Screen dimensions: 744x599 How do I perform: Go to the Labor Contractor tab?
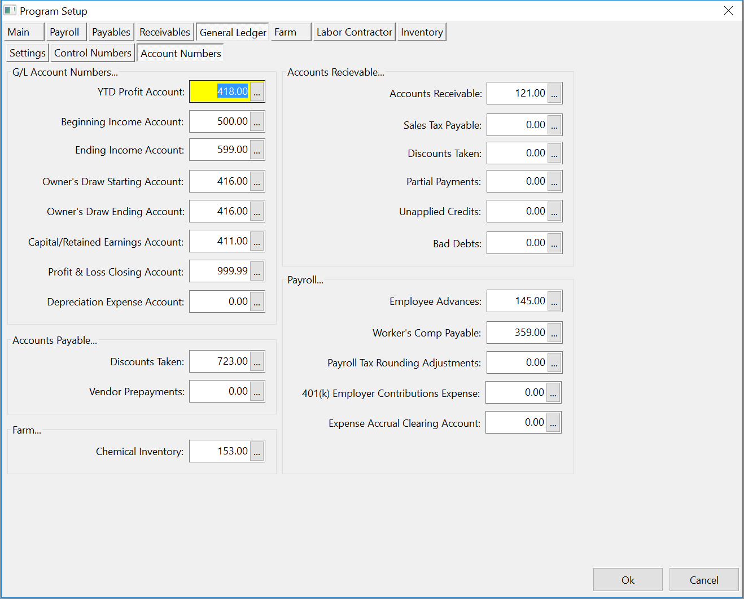point(354,32)
